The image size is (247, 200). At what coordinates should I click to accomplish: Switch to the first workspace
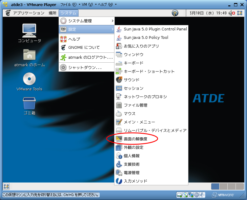point(215,186)
